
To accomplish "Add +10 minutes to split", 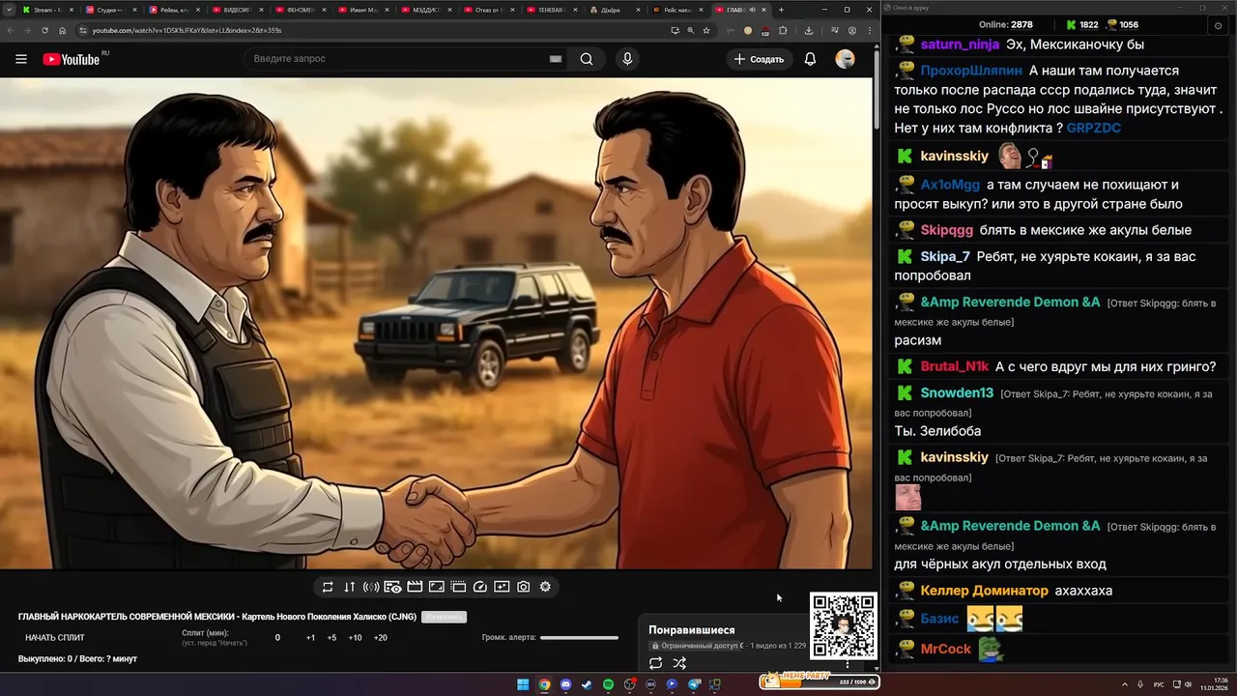I will tap(355, 638).
